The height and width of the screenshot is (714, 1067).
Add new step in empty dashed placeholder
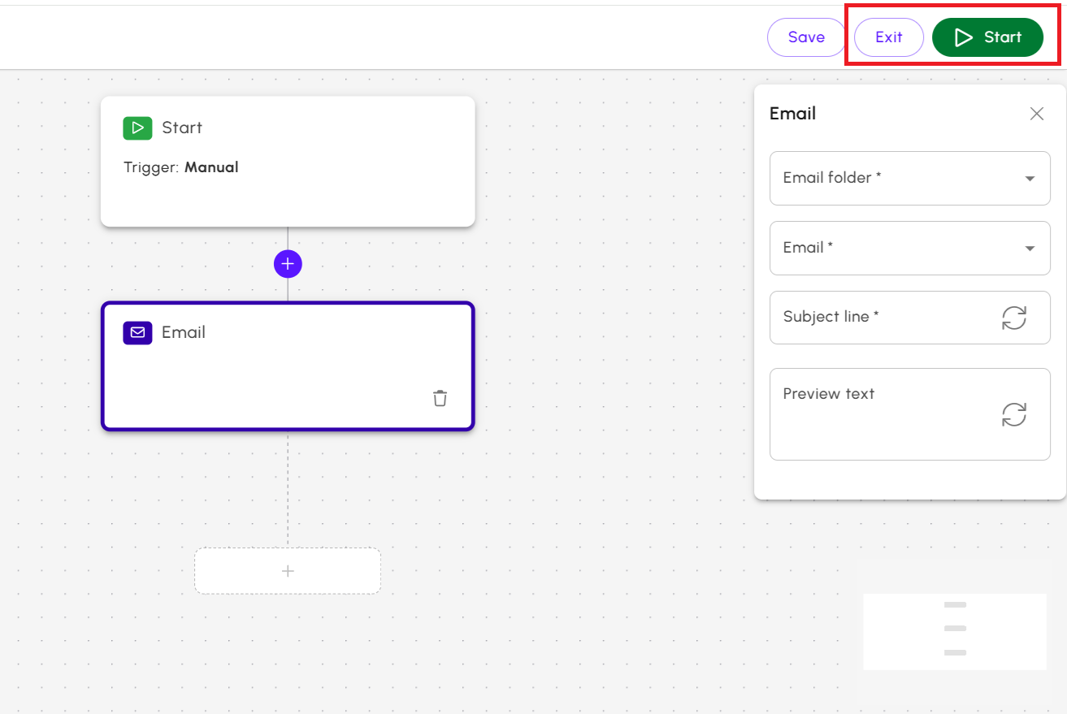tap(288, 571)
